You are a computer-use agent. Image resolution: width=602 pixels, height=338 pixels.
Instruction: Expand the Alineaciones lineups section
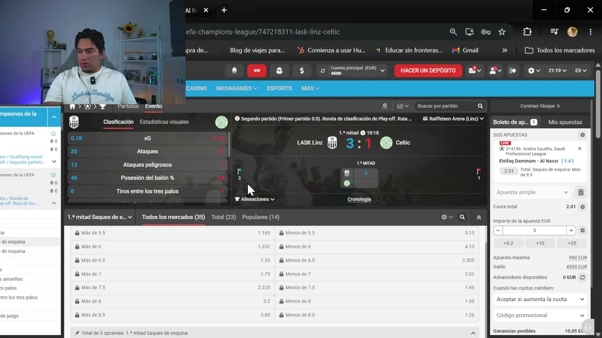coord(254,199)
